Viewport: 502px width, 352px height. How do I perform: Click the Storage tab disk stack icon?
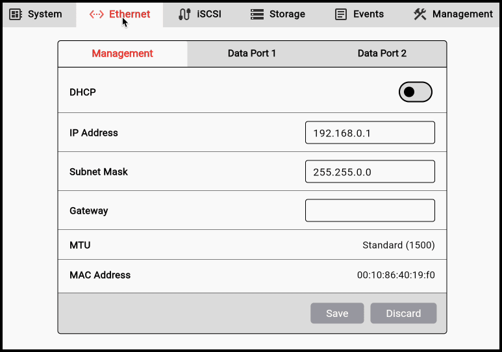257,14
